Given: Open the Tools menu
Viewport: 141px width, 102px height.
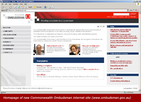Looking at the screenshot, I should (x=21, y=4).
